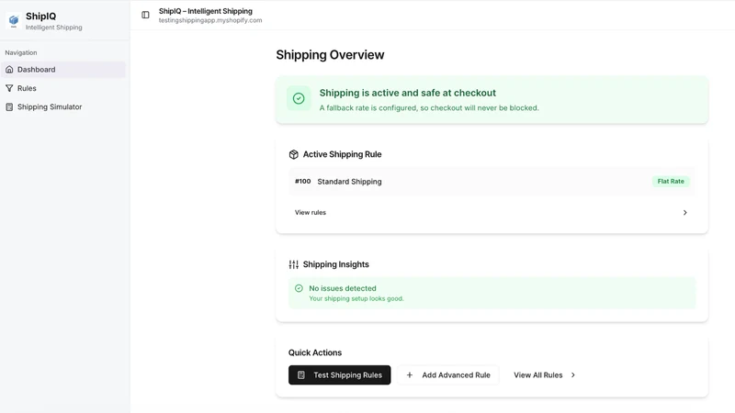Expand the View rules row chevron

[x=684, y=213]
